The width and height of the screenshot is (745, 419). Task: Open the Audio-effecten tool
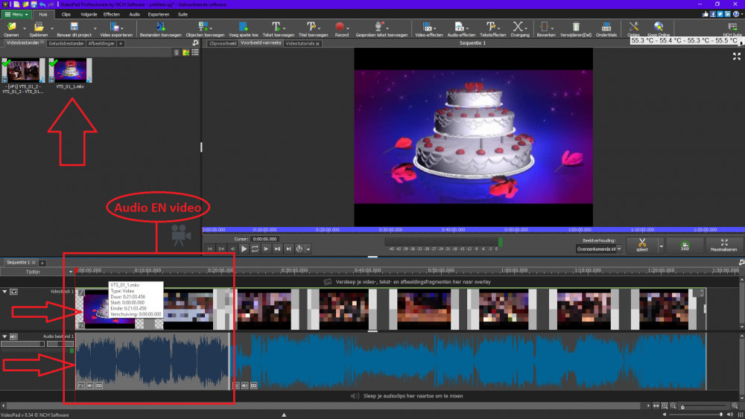click(x=461, y=29)
